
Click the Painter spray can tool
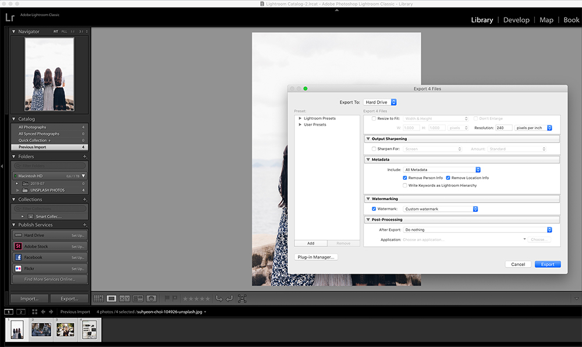[x=242, y=298]
